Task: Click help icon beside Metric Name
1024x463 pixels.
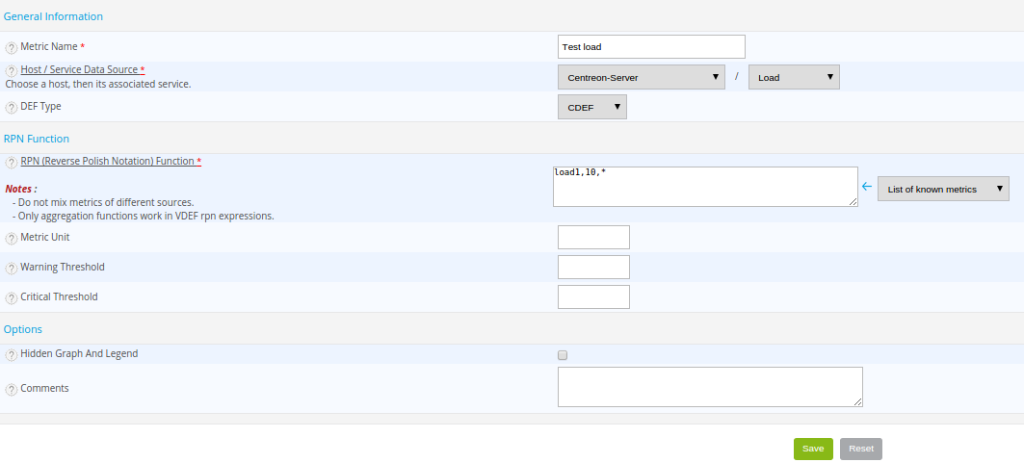Action: [12, 47]
